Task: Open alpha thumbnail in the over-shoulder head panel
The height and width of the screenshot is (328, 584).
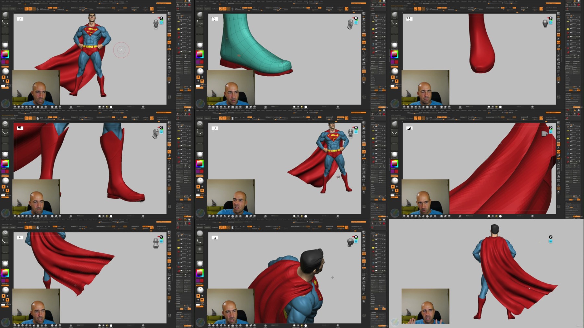Action: click(200, 249)
